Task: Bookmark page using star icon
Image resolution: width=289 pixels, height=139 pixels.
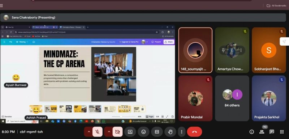Action: (157, 32)
